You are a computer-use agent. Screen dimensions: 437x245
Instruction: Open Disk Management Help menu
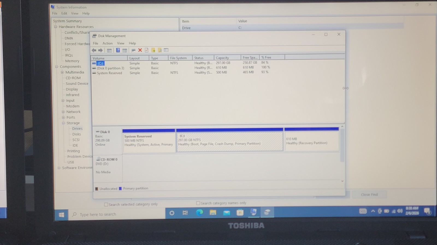pos(132,43)
